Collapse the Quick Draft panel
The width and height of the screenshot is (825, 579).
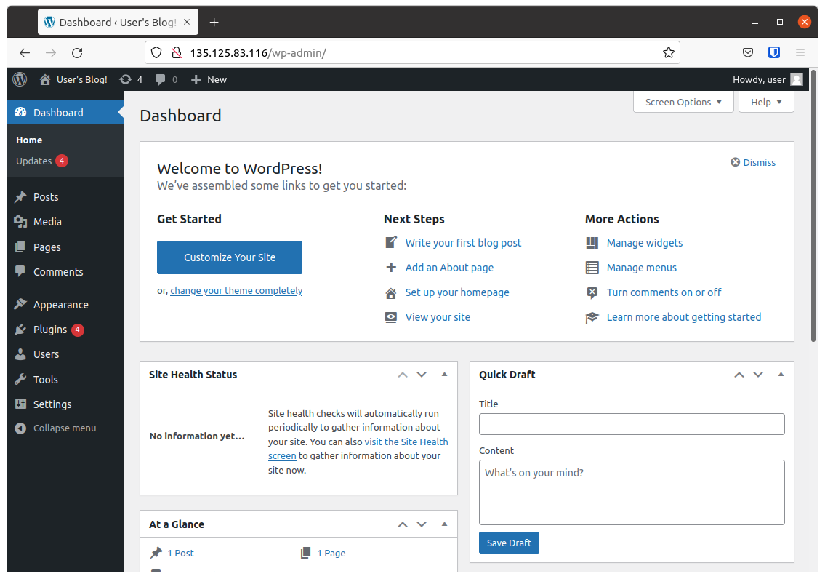[x=781, y=374]
